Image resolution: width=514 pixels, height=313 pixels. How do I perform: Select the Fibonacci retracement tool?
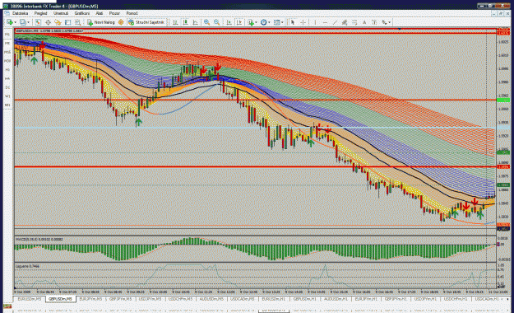pyautogui.click(x=354, y=22)
